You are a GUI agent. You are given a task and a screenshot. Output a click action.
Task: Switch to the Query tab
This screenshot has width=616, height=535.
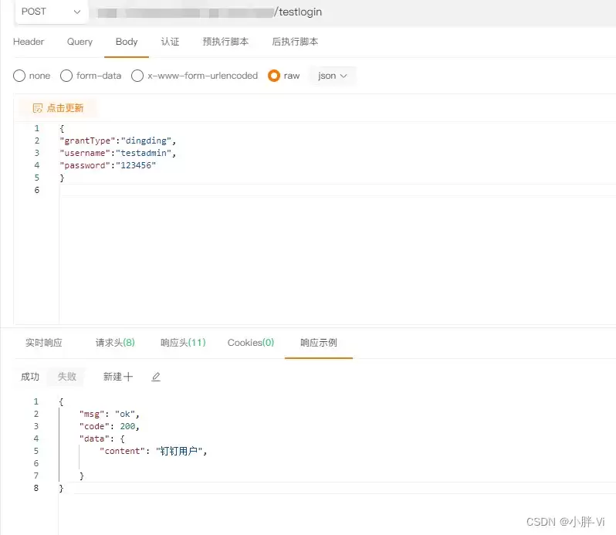[x=80, y=42]
